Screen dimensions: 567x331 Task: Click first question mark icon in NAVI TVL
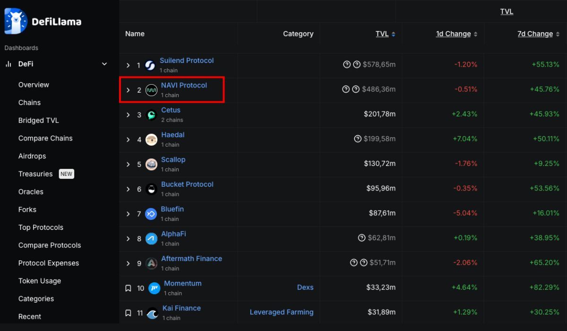[346, 89]
